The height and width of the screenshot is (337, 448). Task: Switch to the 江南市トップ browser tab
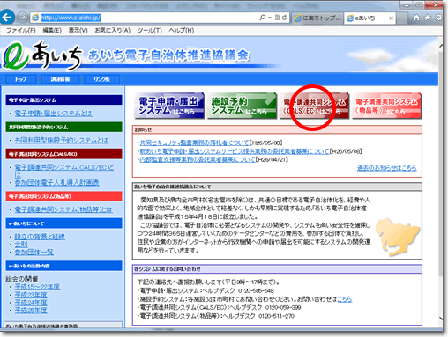coord(318,18)
